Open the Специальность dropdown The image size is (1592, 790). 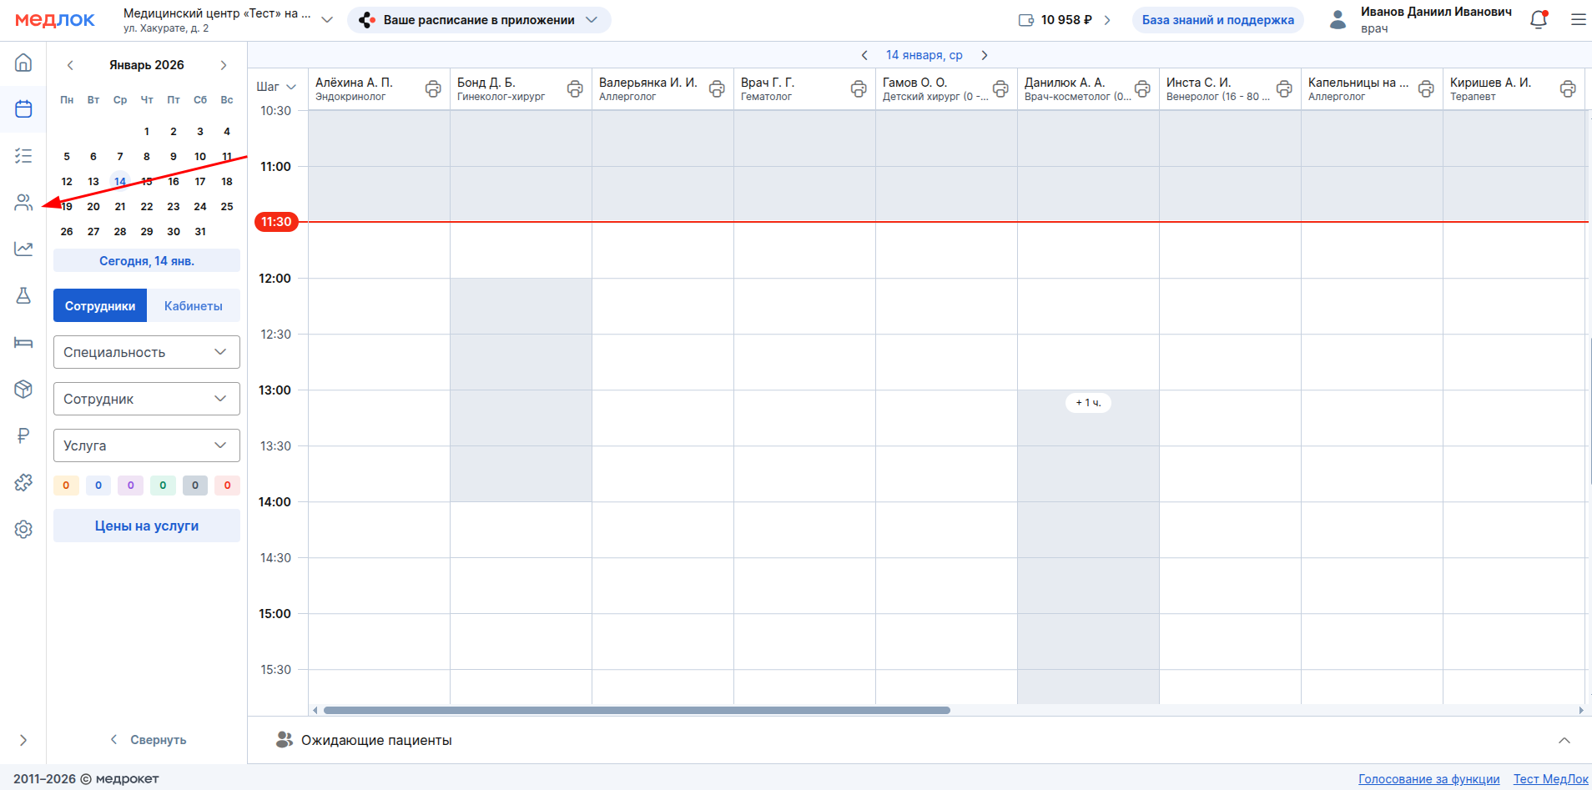(x=147, y=352)
